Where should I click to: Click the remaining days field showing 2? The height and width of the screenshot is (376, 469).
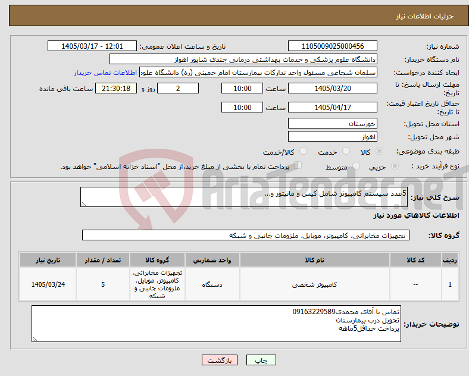178,89
